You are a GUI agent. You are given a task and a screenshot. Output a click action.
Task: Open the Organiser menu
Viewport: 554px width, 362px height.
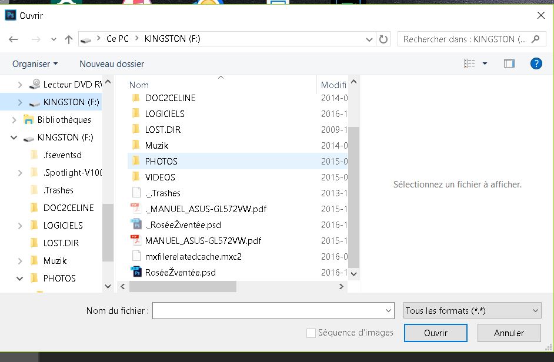[x=35, y=64]
